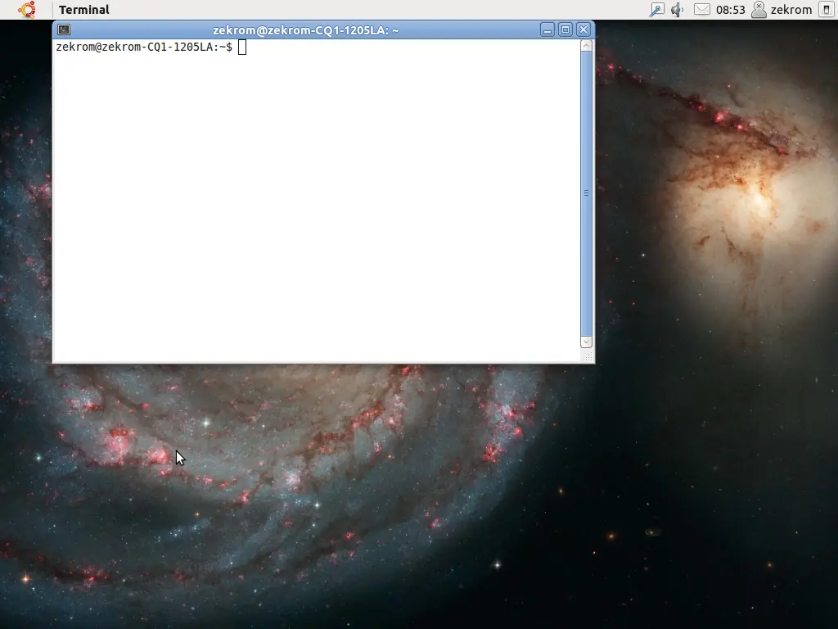
Task: Minimize the terminal window
Action: [x=547, y=30]
